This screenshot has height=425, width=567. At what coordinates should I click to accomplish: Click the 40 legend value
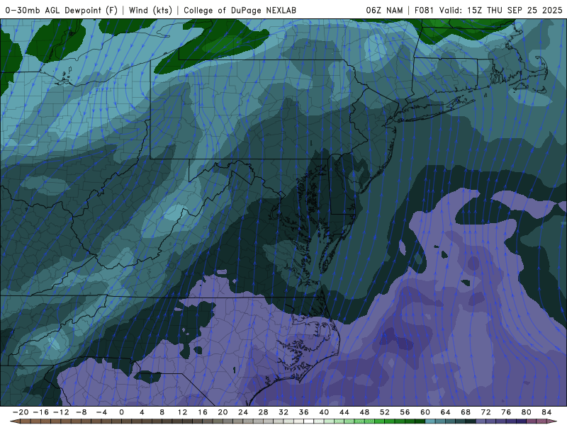[x=324, y=412]
